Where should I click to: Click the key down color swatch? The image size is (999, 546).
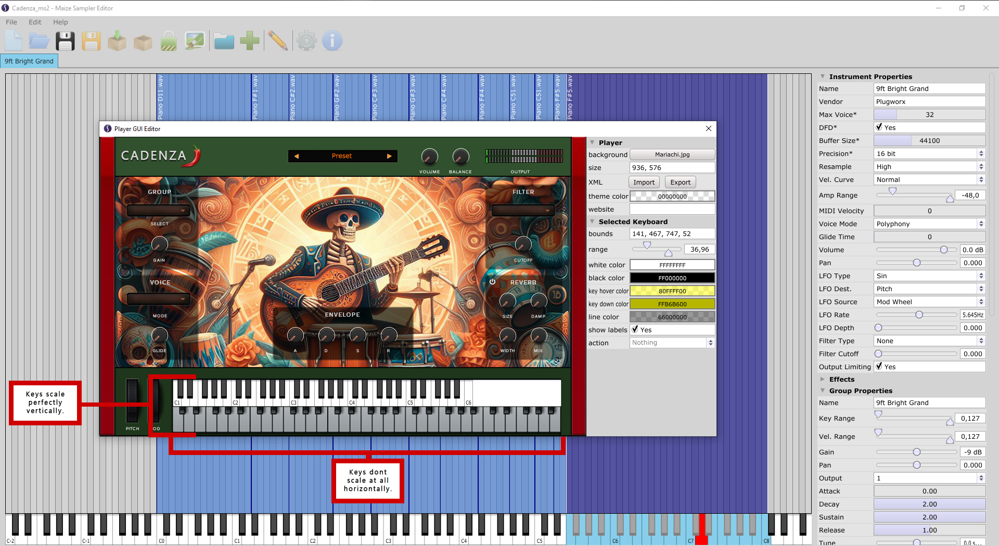(672, 304)
